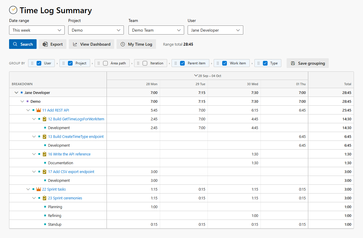This screenshot has height=238, width=363.
Task: Click the drag handle on the Project grouping chip
Action: [x=64, y=63]
